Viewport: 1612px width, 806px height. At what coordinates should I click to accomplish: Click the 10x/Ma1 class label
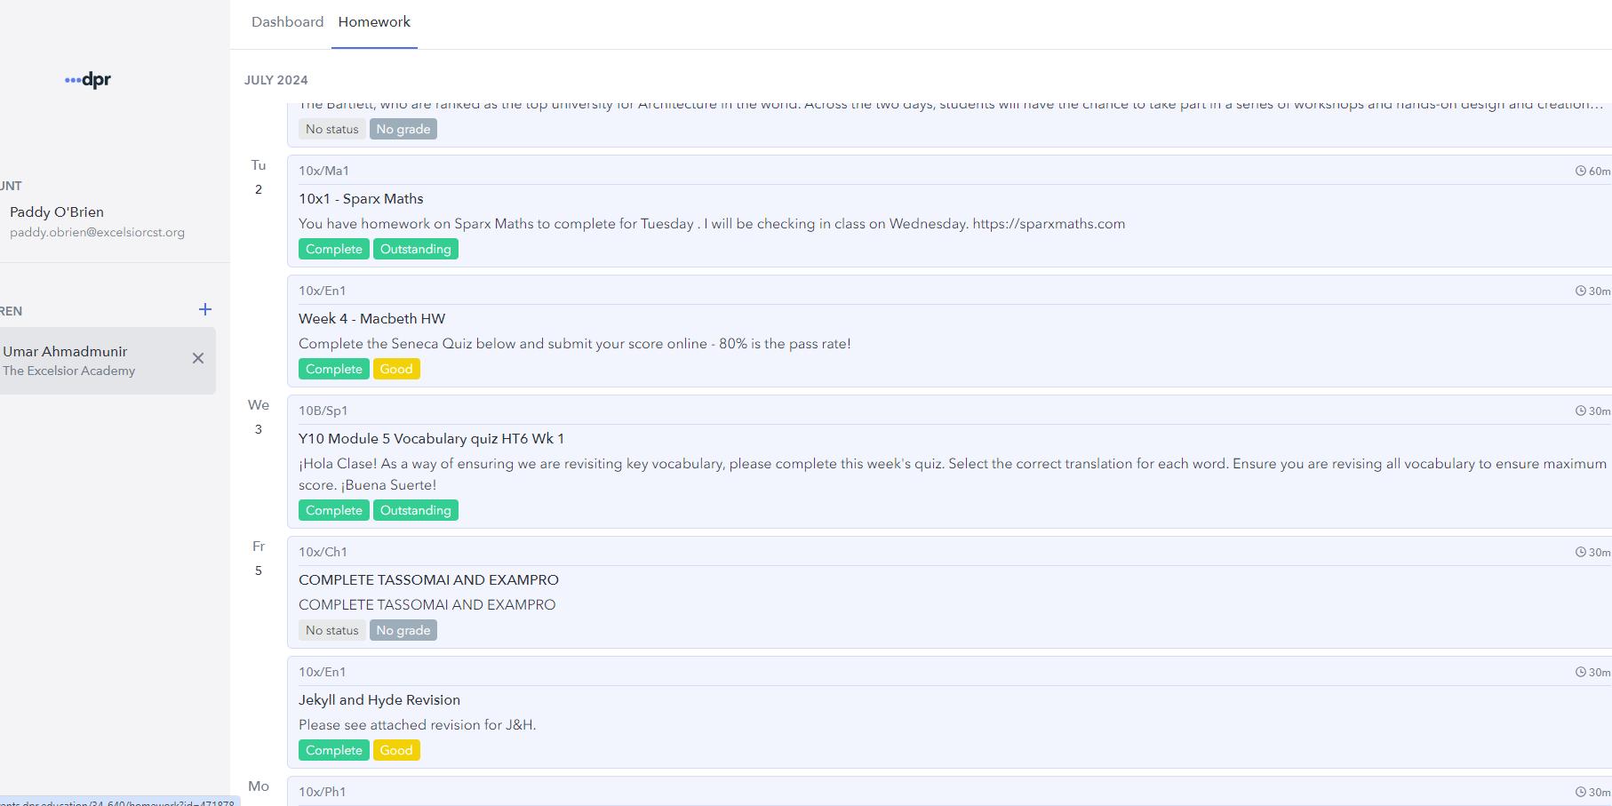tap(323, 171)
